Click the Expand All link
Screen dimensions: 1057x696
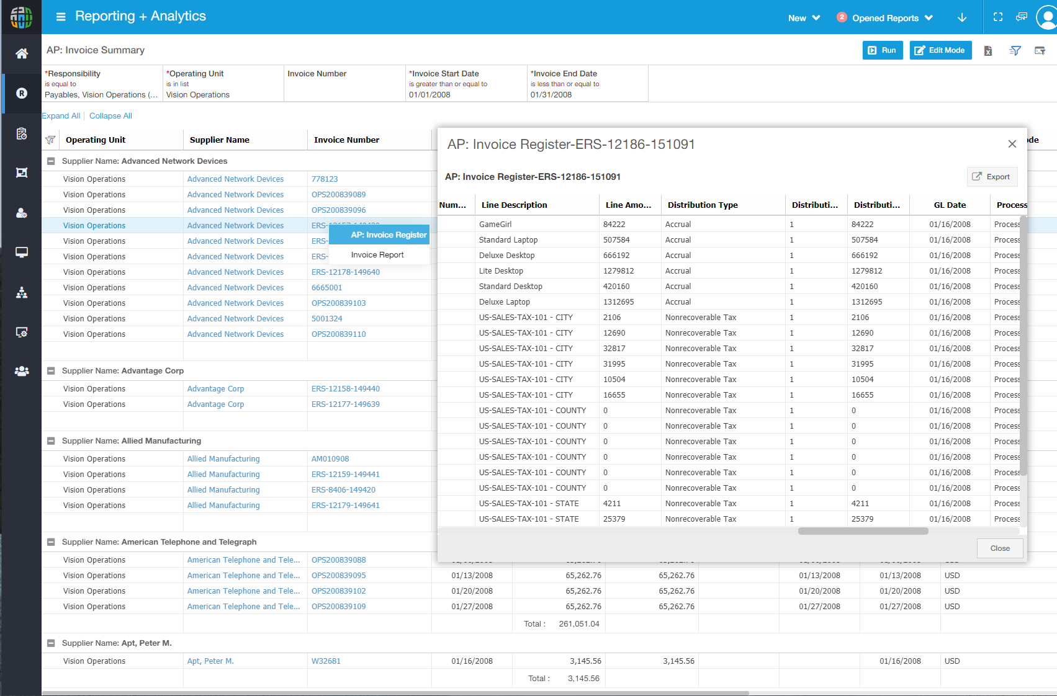point(61,116)
